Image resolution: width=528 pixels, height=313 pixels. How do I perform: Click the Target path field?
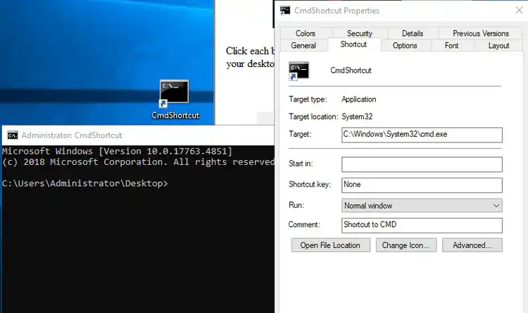tap(422, 135)
